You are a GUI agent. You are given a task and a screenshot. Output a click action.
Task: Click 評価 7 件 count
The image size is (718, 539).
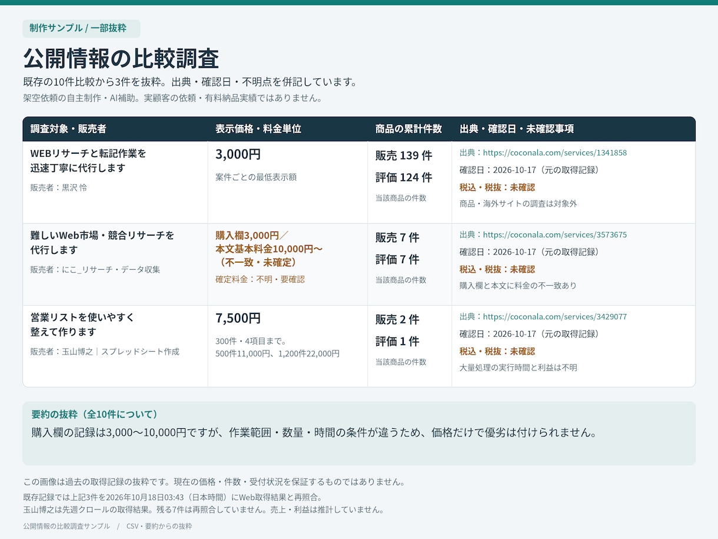tap(397, 259)
